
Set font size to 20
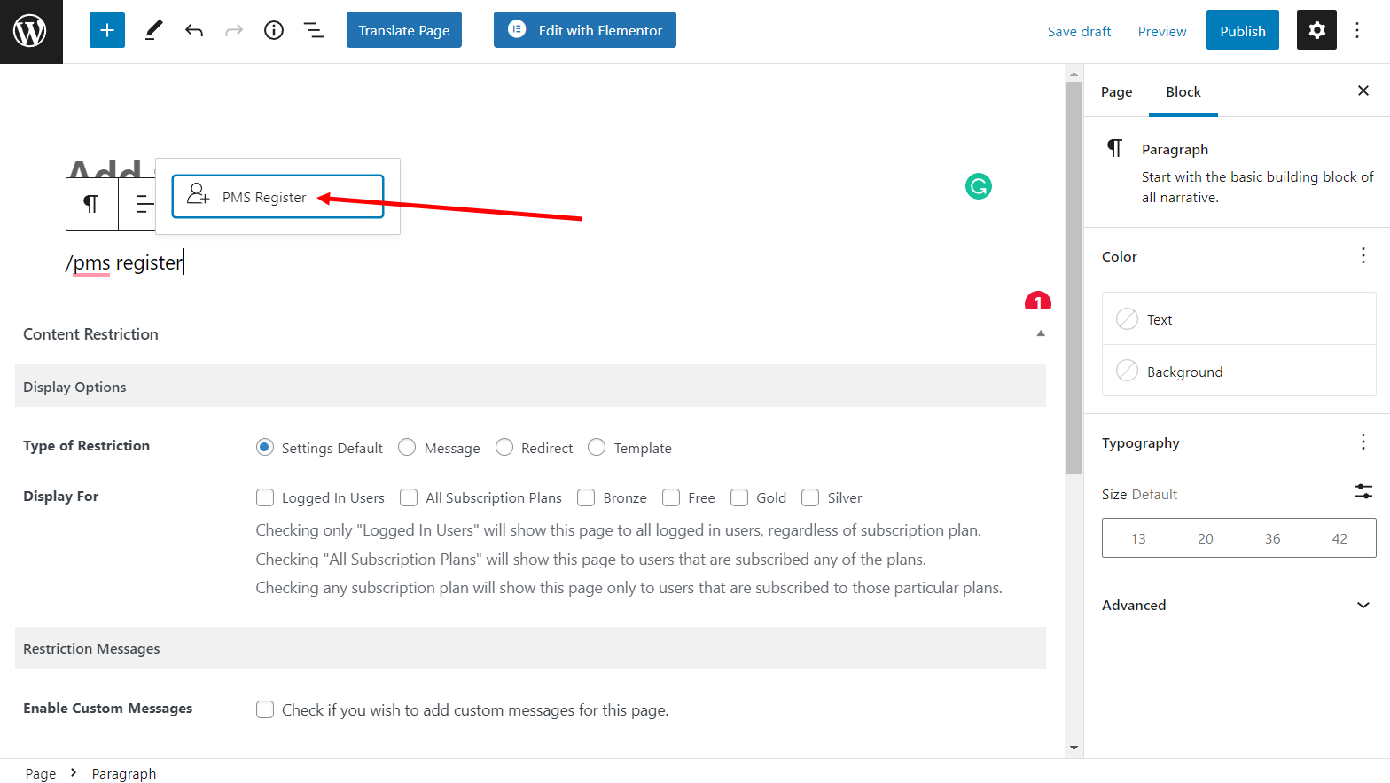pos(1206,538)
